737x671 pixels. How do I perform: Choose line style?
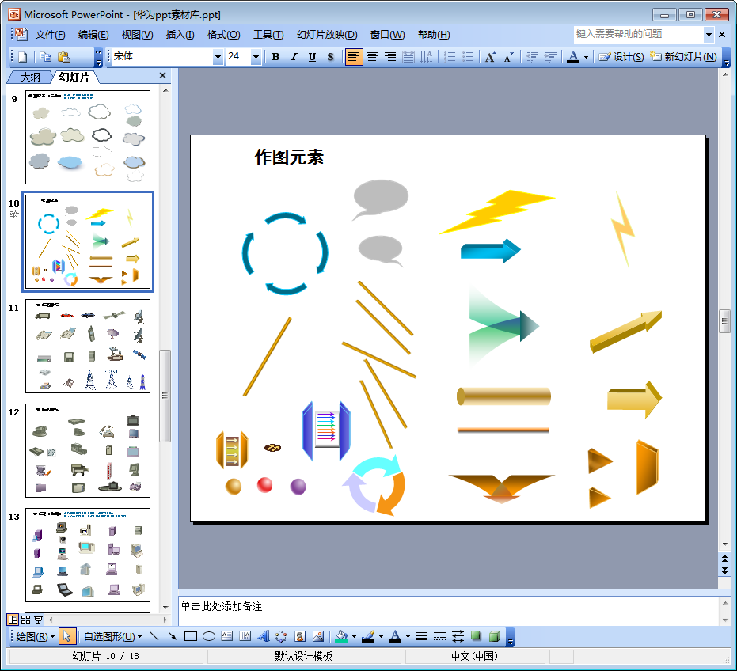pos(422,637)
